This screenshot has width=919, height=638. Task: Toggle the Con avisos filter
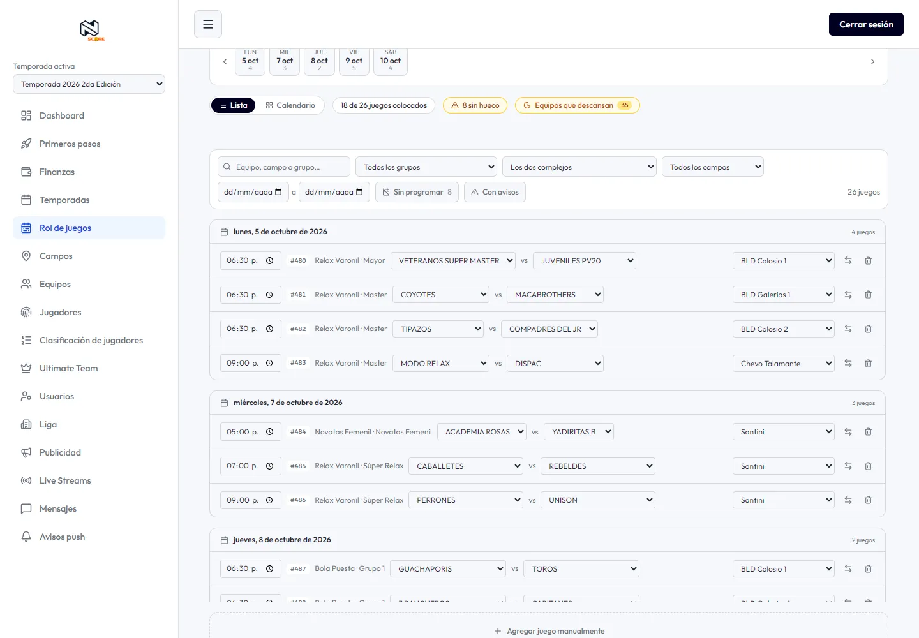point(495,192)
